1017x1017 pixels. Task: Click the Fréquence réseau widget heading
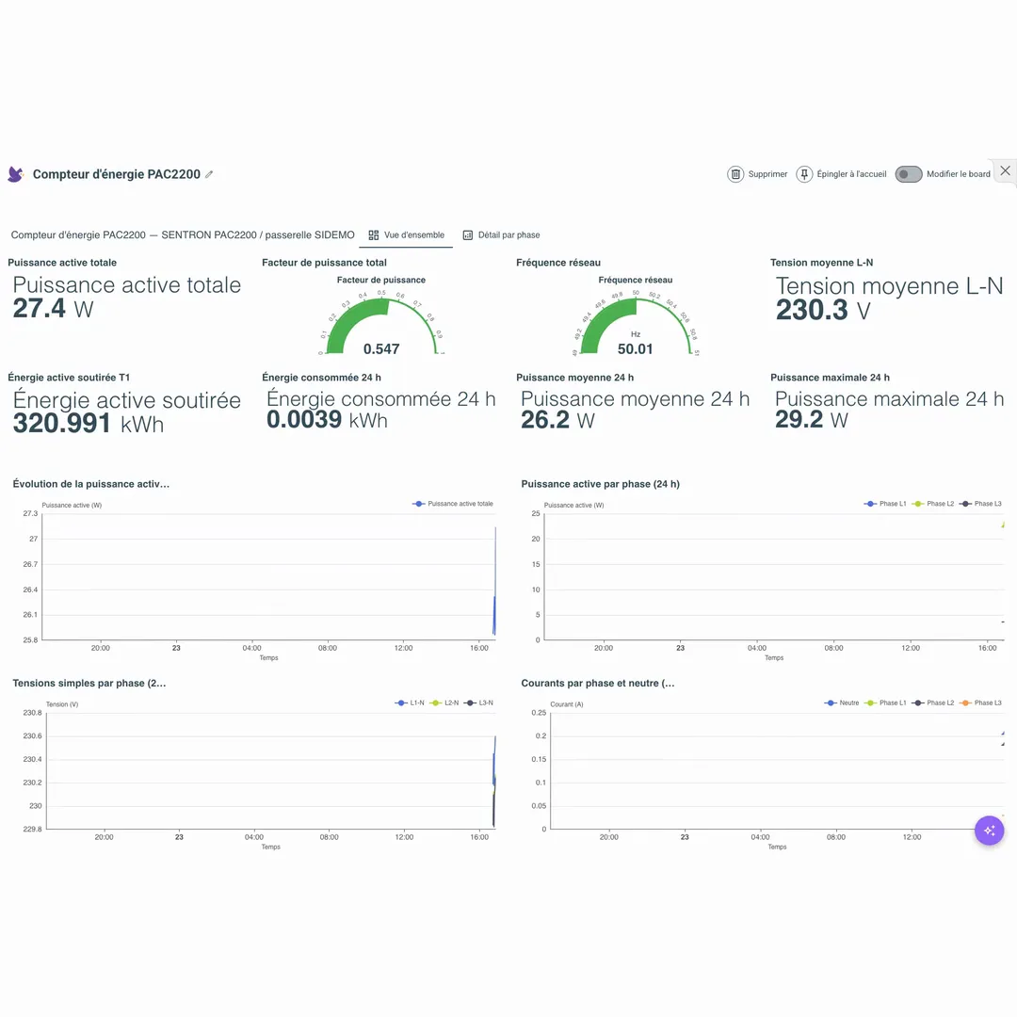click(x=558, y=263)
